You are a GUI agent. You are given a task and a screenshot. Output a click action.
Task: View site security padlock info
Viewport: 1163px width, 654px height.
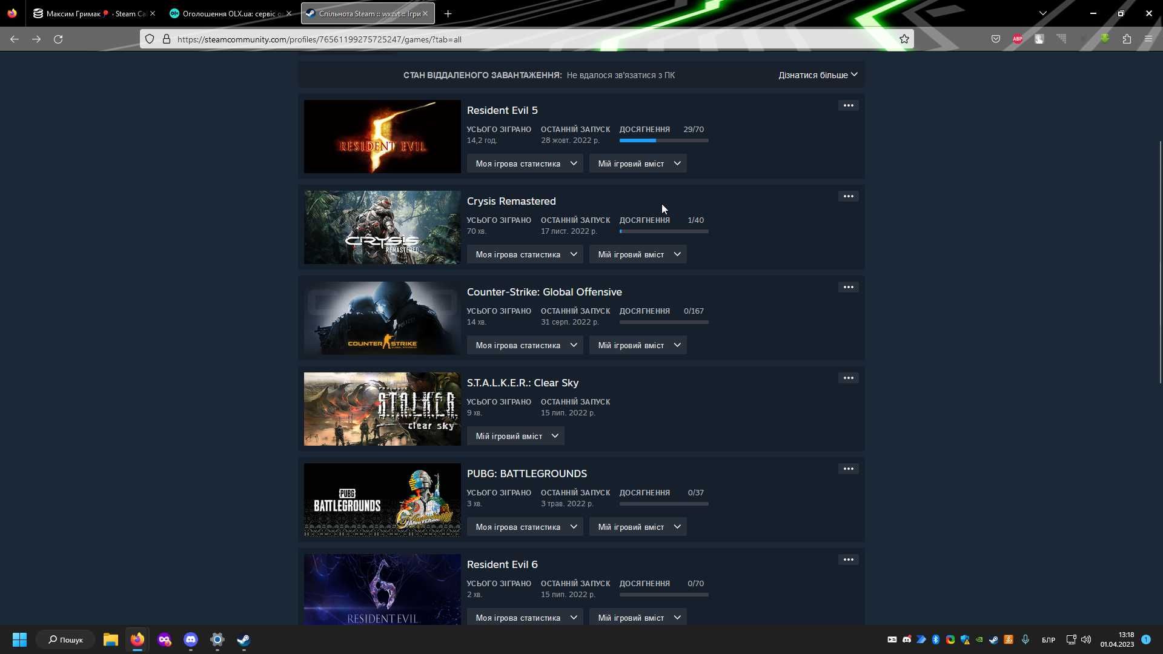pyautogui.click(x=166, y=39)
